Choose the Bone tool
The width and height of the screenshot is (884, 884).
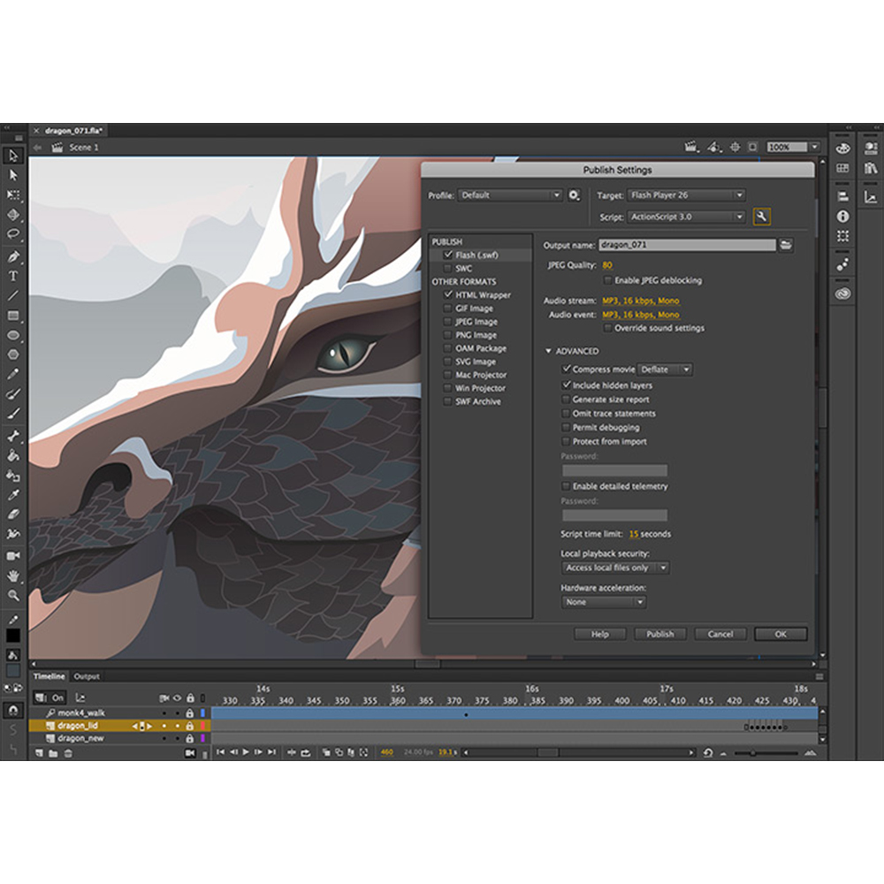pyautogui.click(x=13, y=436)
